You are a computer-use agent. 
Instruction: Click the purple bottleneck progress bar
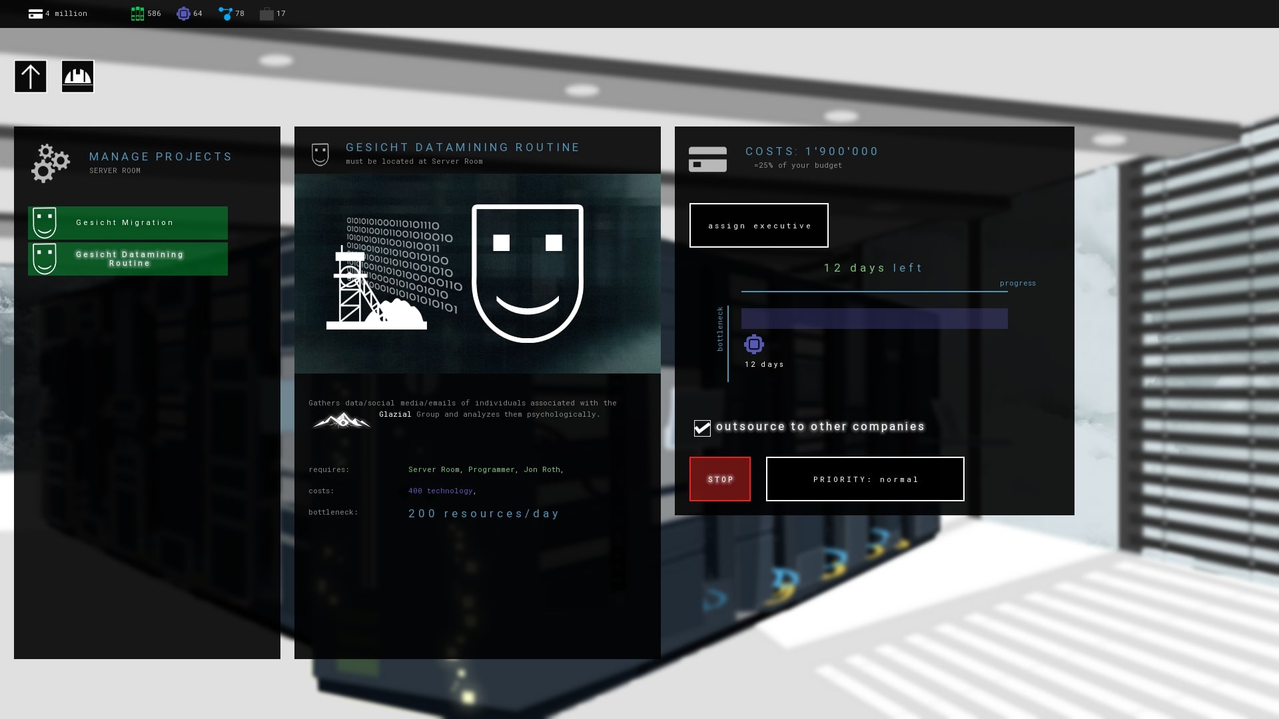click(874, 318)
